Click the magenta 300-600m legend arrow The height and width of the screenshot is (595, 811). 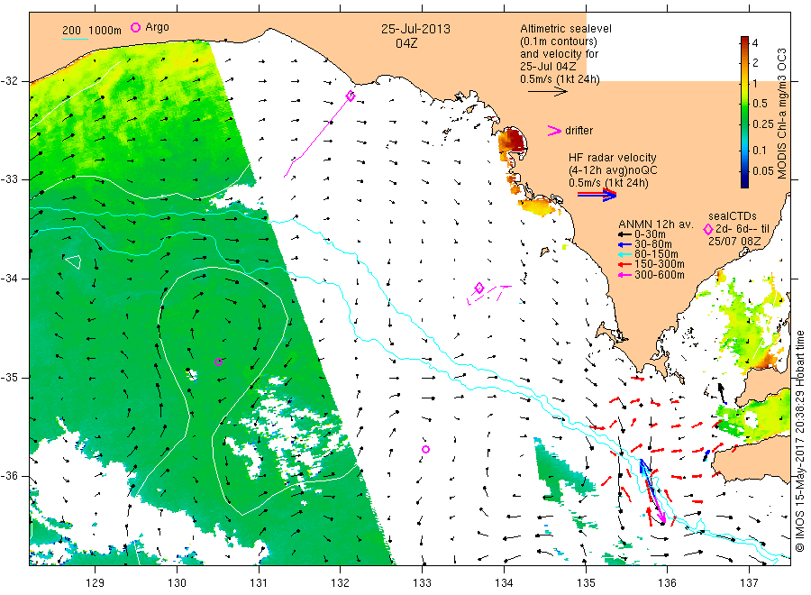pyautogui.click(x=625, y=275)
